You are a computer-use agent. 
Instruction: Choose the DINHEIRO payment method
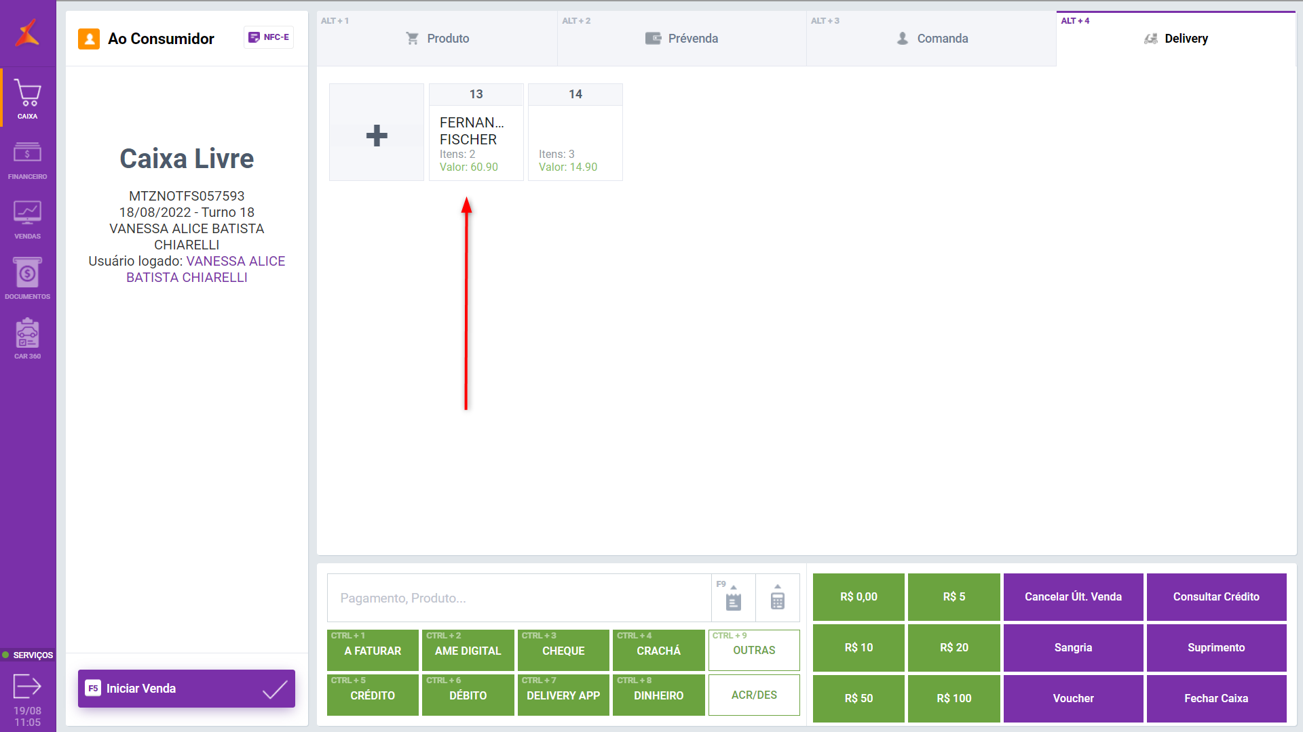pos(658,695)
